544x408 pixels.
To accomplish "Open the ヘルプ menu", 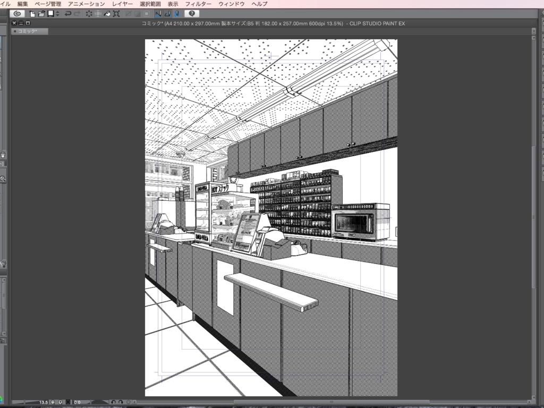I will point(259,4).
